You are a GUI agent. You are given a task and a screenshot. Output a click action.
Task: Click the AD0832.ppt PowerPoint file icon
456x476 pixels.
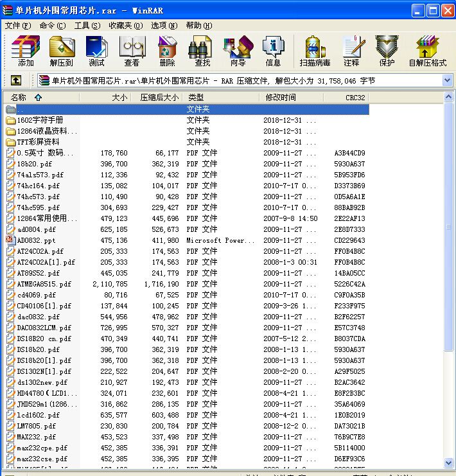pyautogui.click(x=11, y=240)
